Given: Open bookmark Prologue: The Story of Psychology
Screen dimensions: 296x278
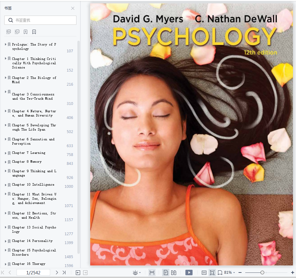Looking at the screenshot, I should [x=34, y=46].
